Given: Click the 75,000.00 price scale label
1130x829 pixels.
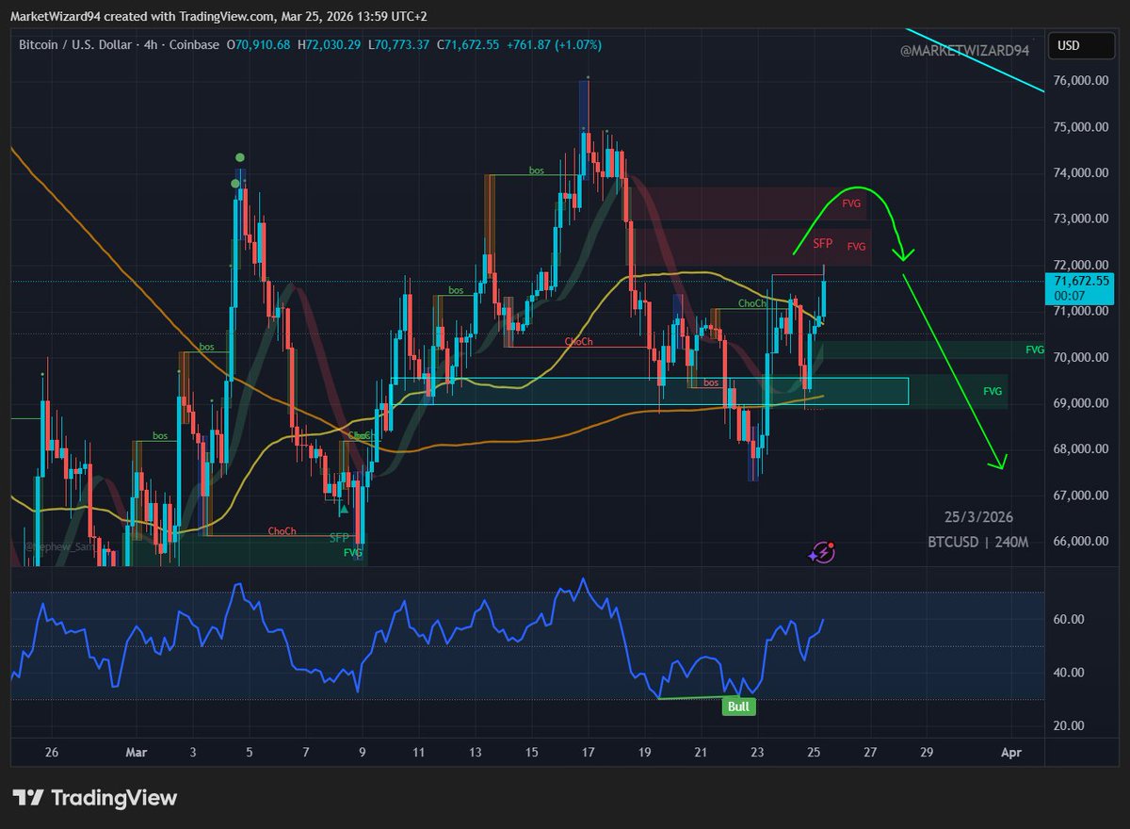Looking at the screenshot, I should pyautogui.click(x=1082, y=127).
